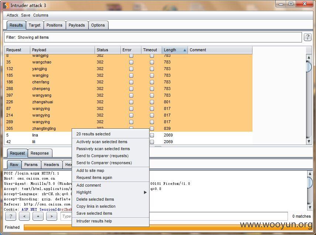316x235 pixels.
Task: Choose Actively scan selected items
Action: tap(110, 142)
